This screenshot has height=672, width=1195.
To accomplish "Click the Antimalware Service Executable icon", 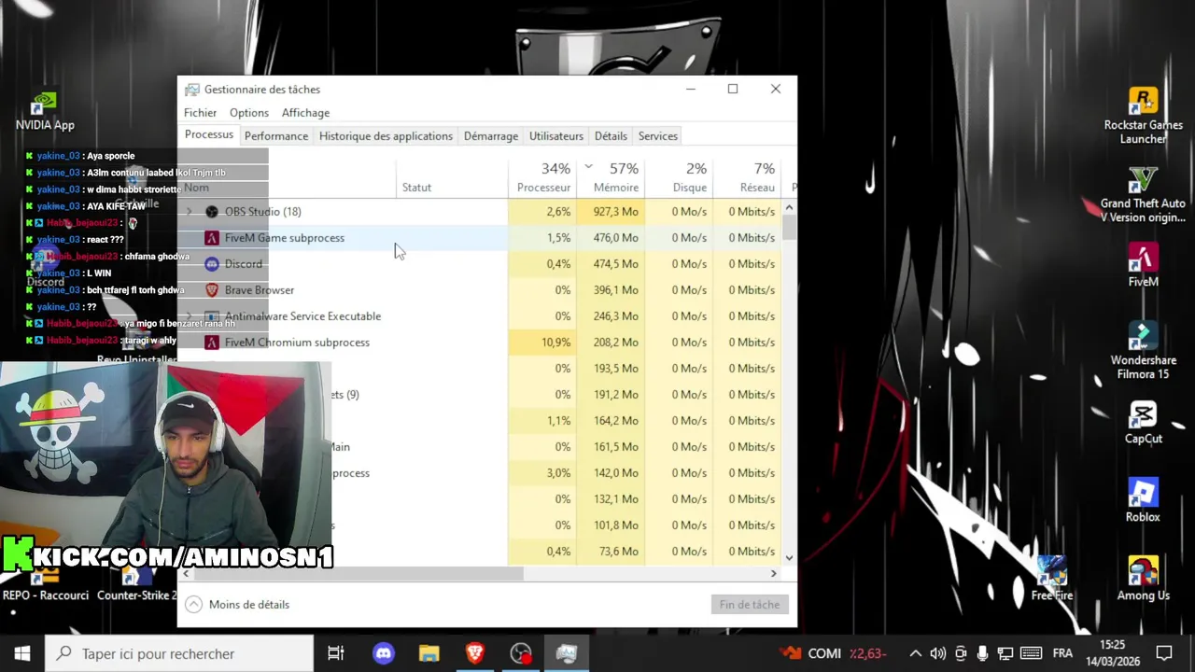I will pos(212,316).
